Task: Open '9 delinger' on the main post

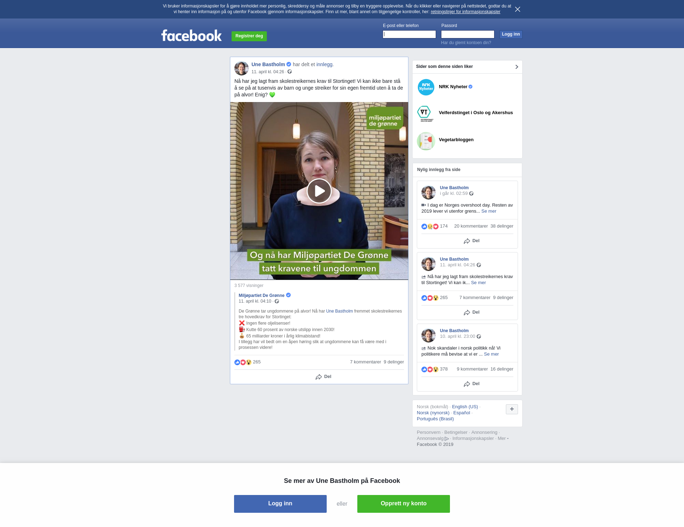Action: [x=394, y=362]
